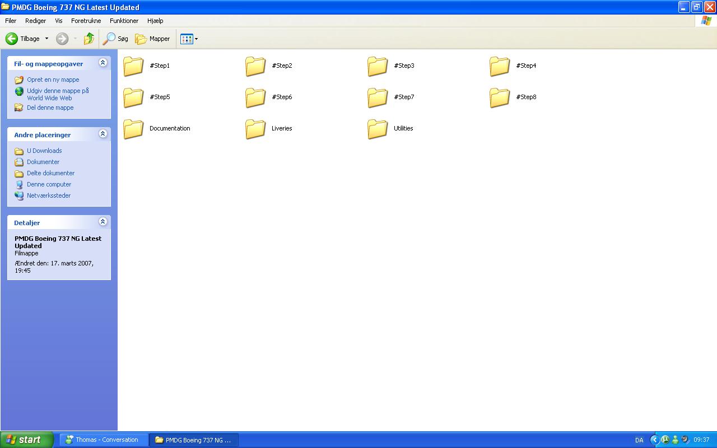
Task: Open the Funktioner menu
Action: click(x=124, y=21)
